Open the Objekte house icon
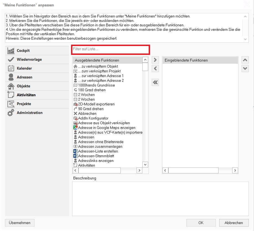The height and width of the screenshot is (231, 254). click(11, 86)
